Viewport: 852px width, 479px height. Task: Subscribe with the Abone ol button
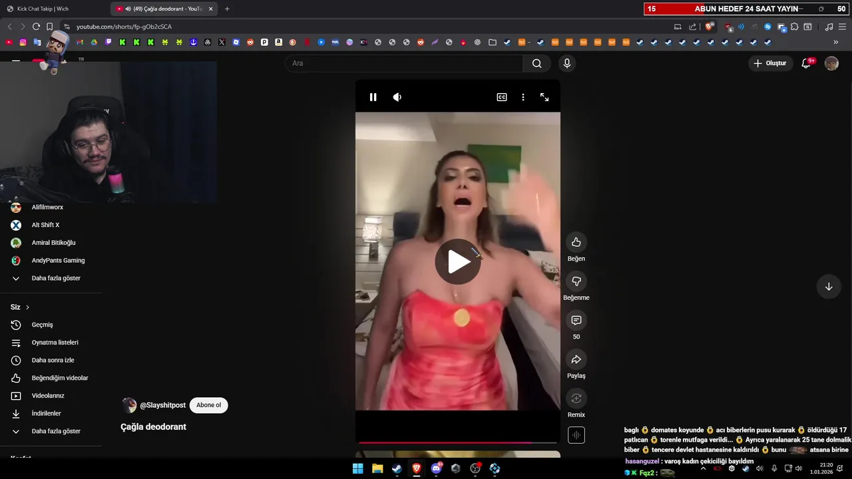208,405
